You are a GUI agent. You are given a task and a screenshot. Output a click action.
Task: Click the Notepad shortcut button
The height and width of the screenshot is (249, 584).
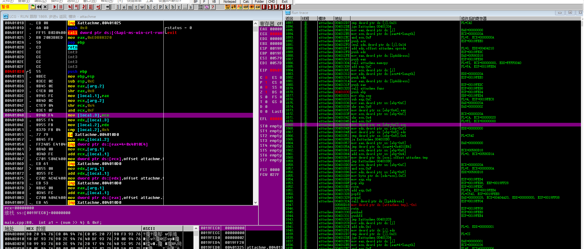(230, 2)
